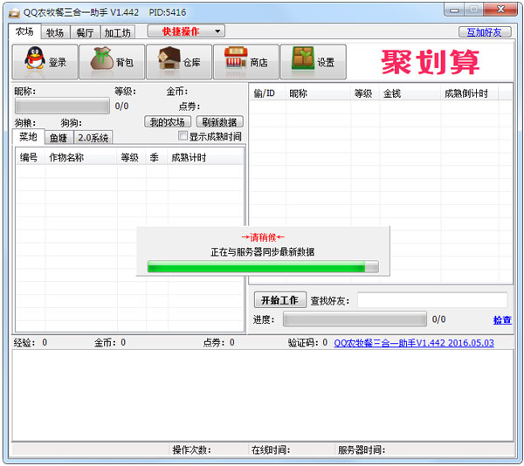The height and width of the screenshot is (466, 524).
Task: Enable the 显示成熟时间 checkbox
Action: point(183,135)
